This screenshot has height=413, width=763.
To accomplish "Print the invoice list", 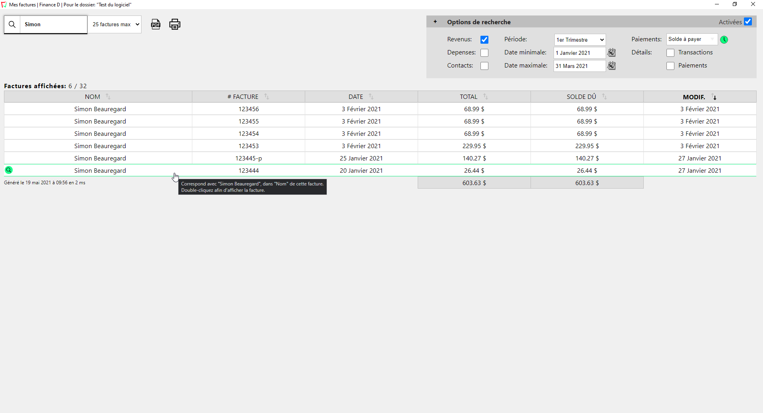I will pyautogui.click(x=175, y=24).
